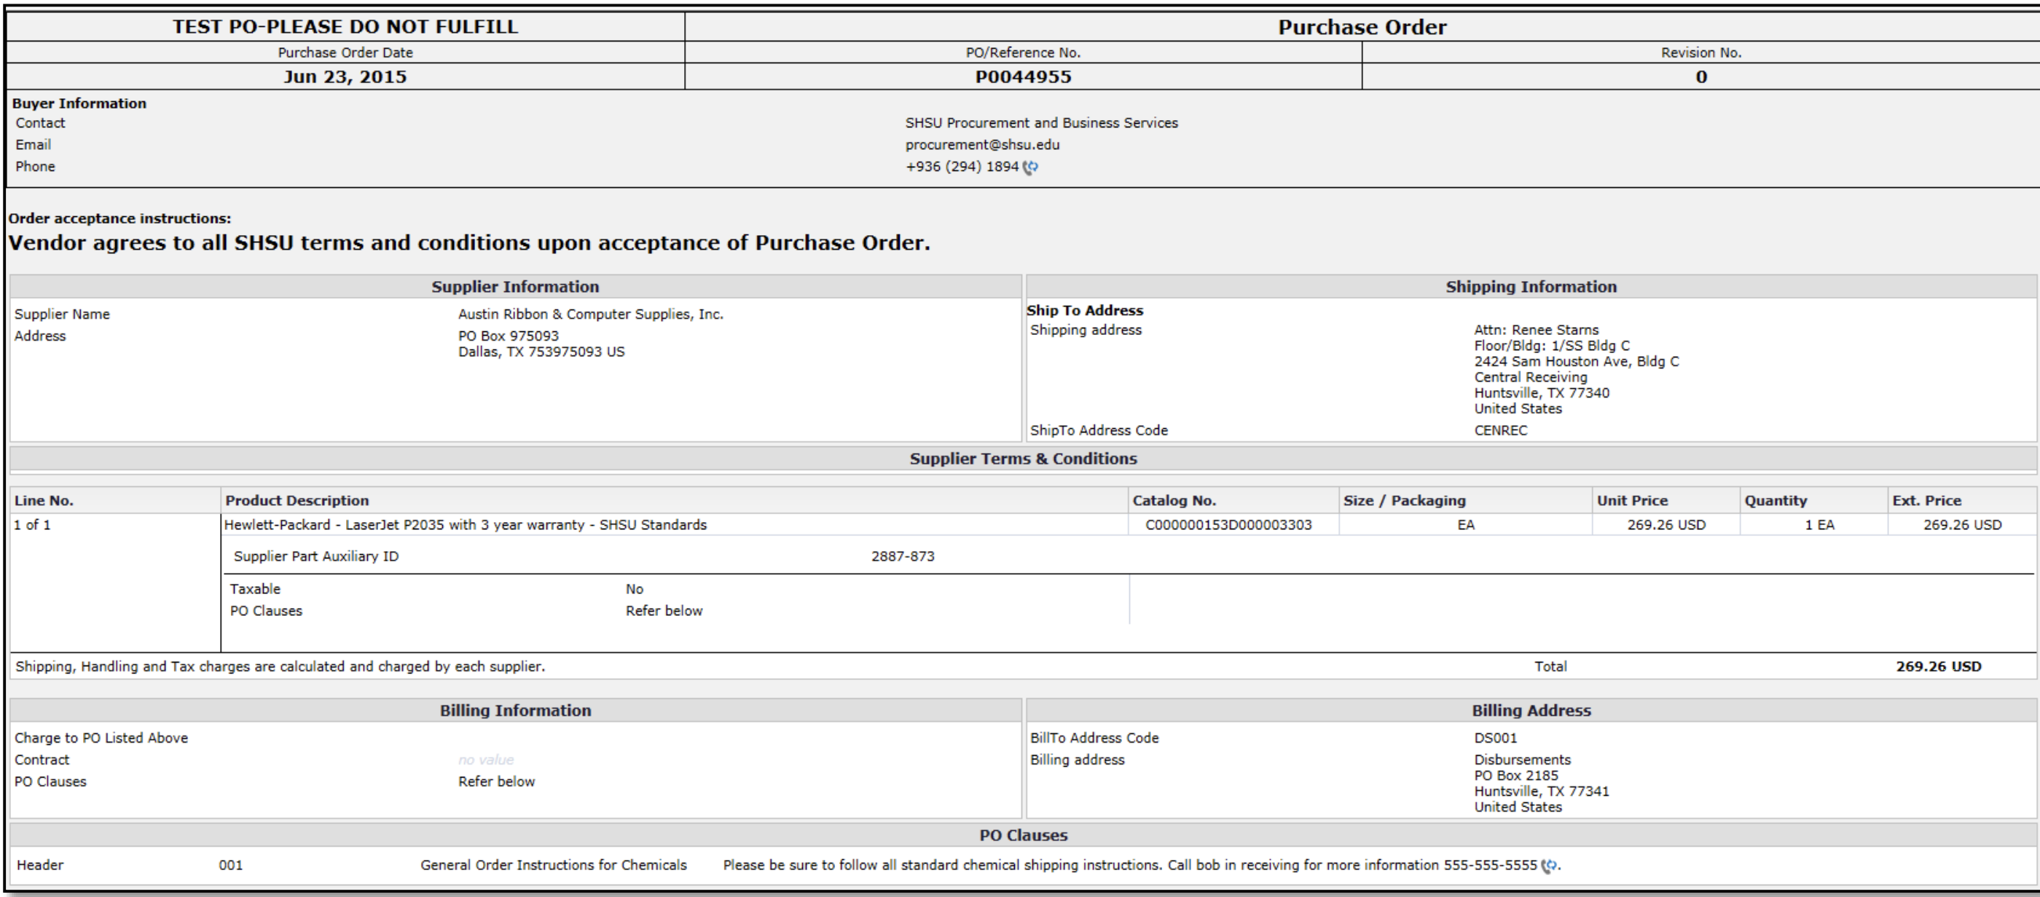
Task: Click the buyer phone number +936 (294) 1894
Action: [x=962, y=167]
